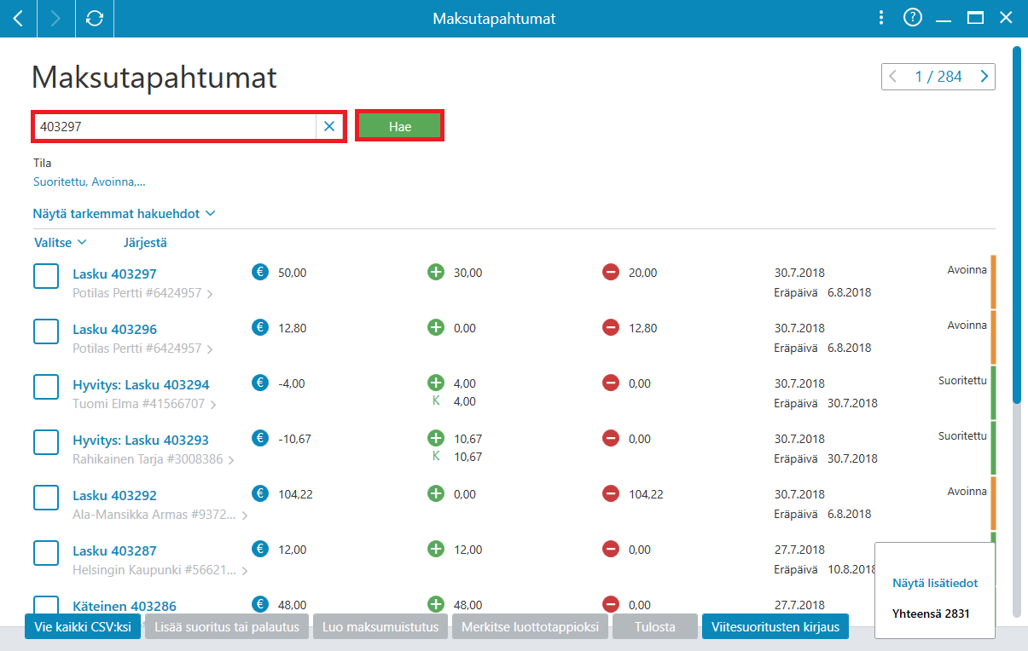
Task: Open help via question mark icon
Action: (913, 18)
